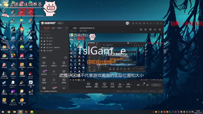Toggle lock on 全屏 1 layer

click(44, 50)
